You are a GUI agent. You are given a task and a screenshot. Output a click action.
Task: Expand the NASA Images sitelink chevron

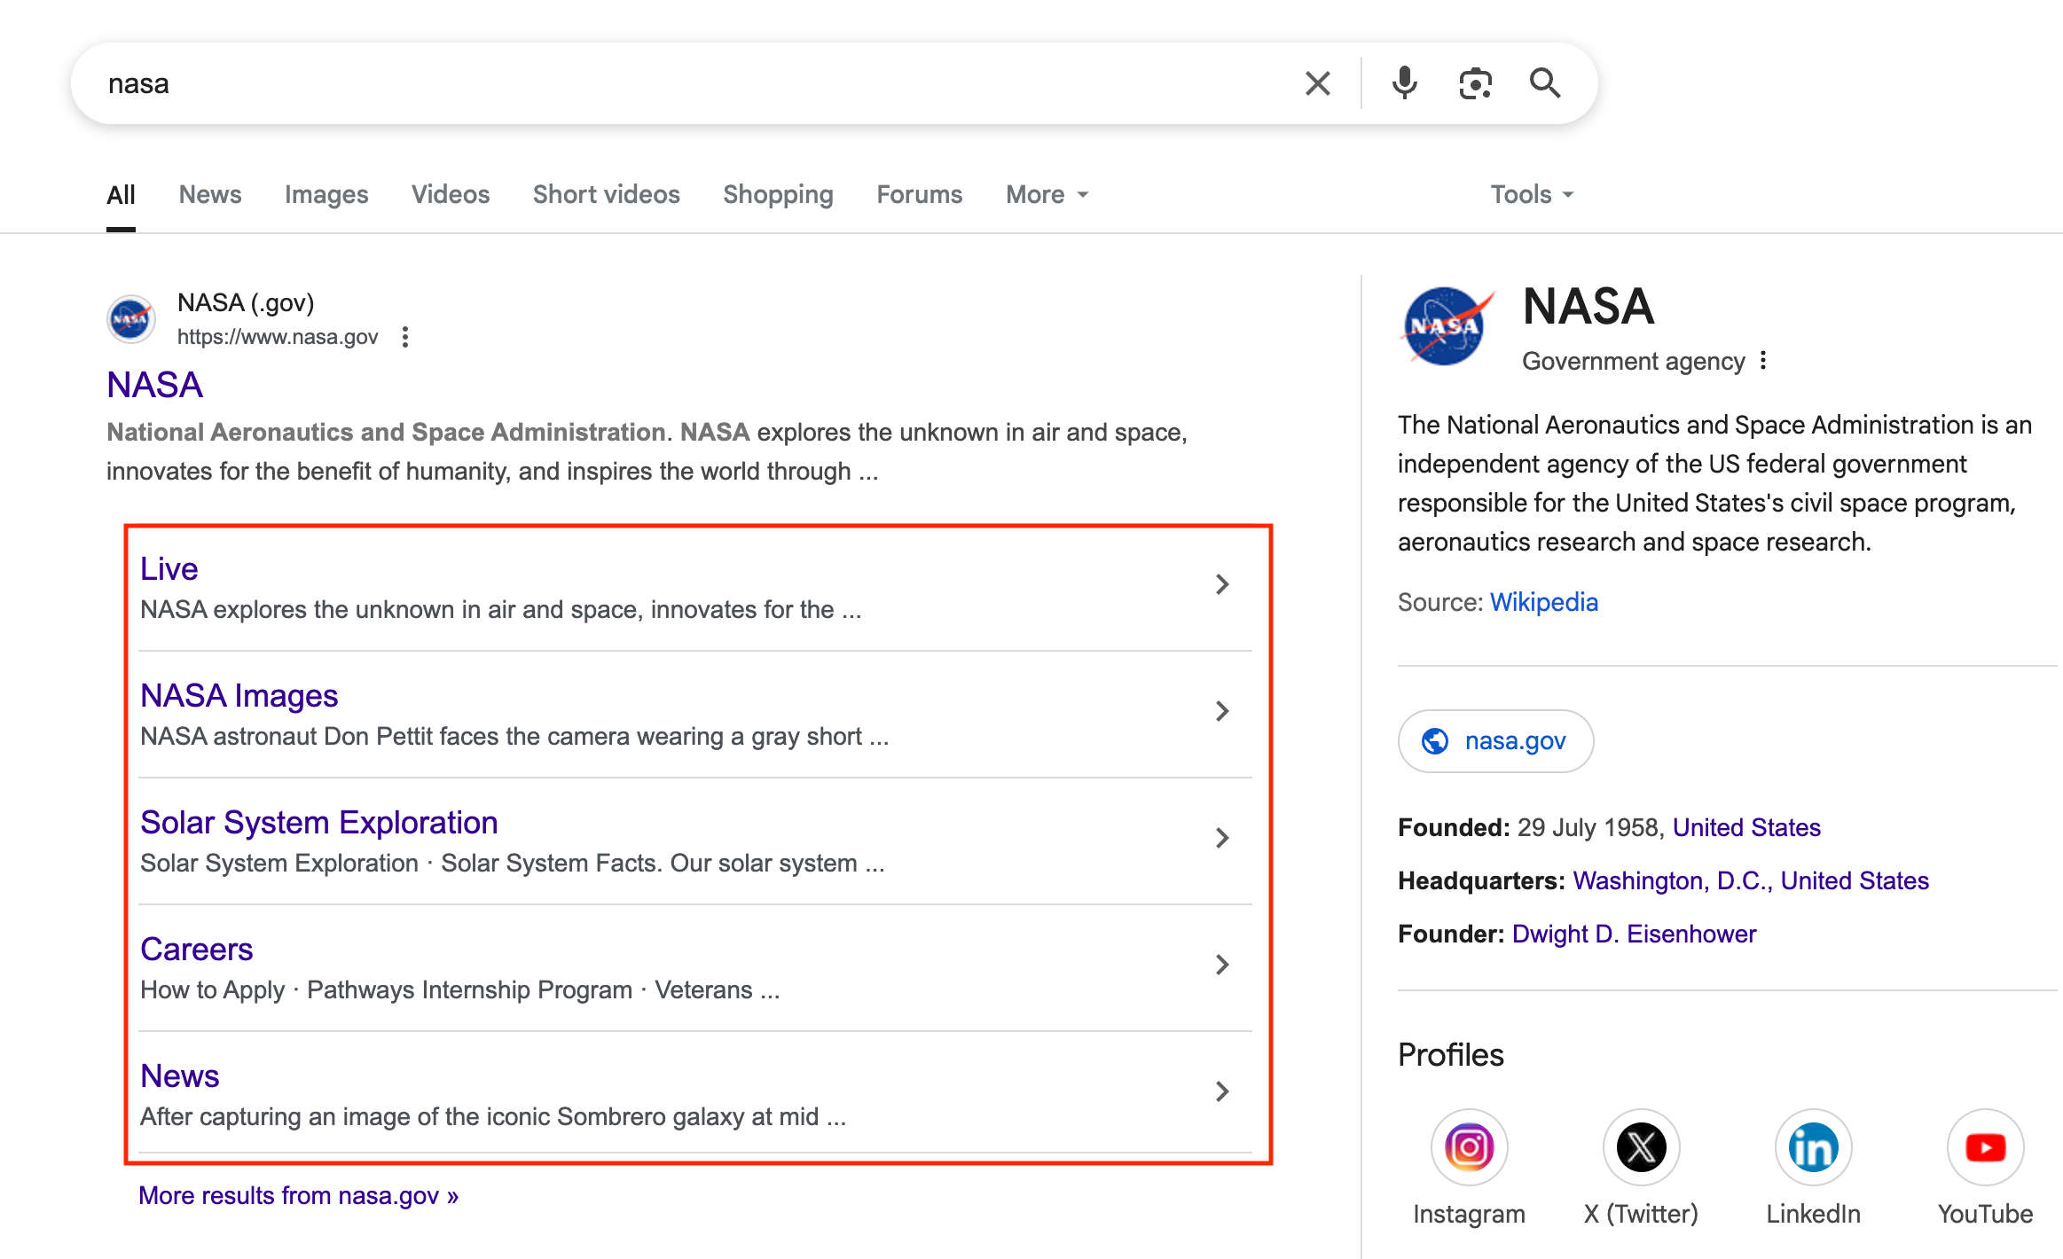click(1222, 711)
